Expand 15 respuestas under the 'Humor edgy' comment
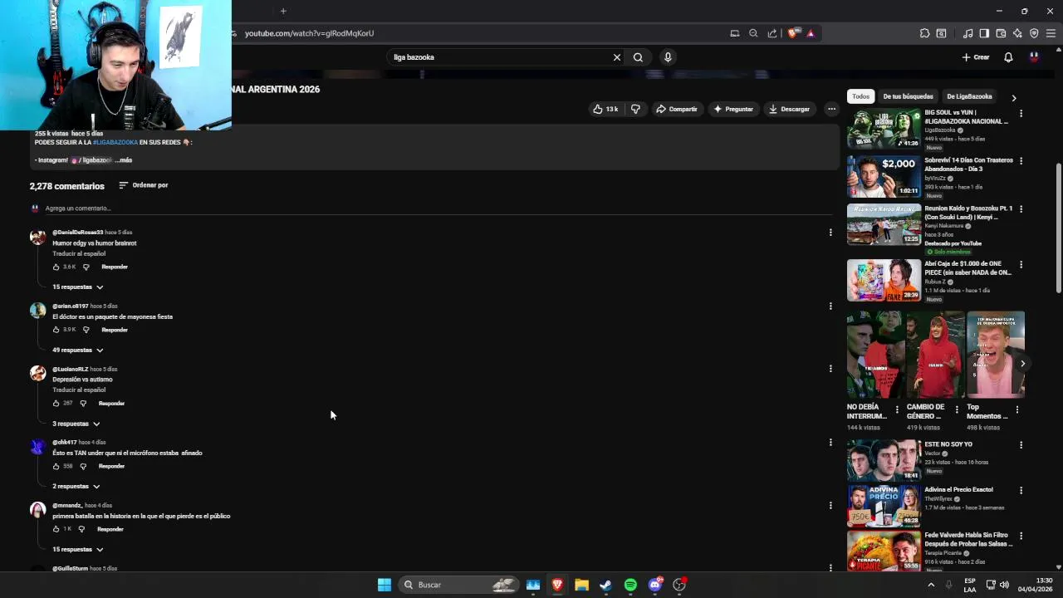Image resolution: width=1063 pixels, height=598 pixels. tap(78, 287)
